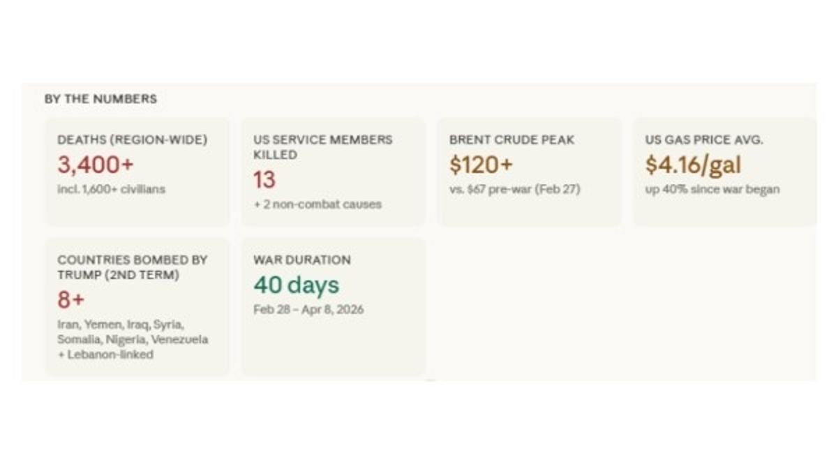This screenshot has width=836, height=471.
Task: Click the incl. 1,600+ civilians note
Action: (112, 189)
